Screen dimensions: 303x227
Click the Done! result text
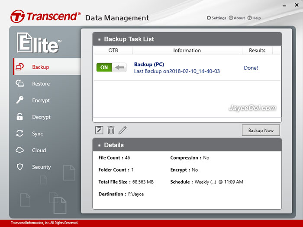coord(251,68)
